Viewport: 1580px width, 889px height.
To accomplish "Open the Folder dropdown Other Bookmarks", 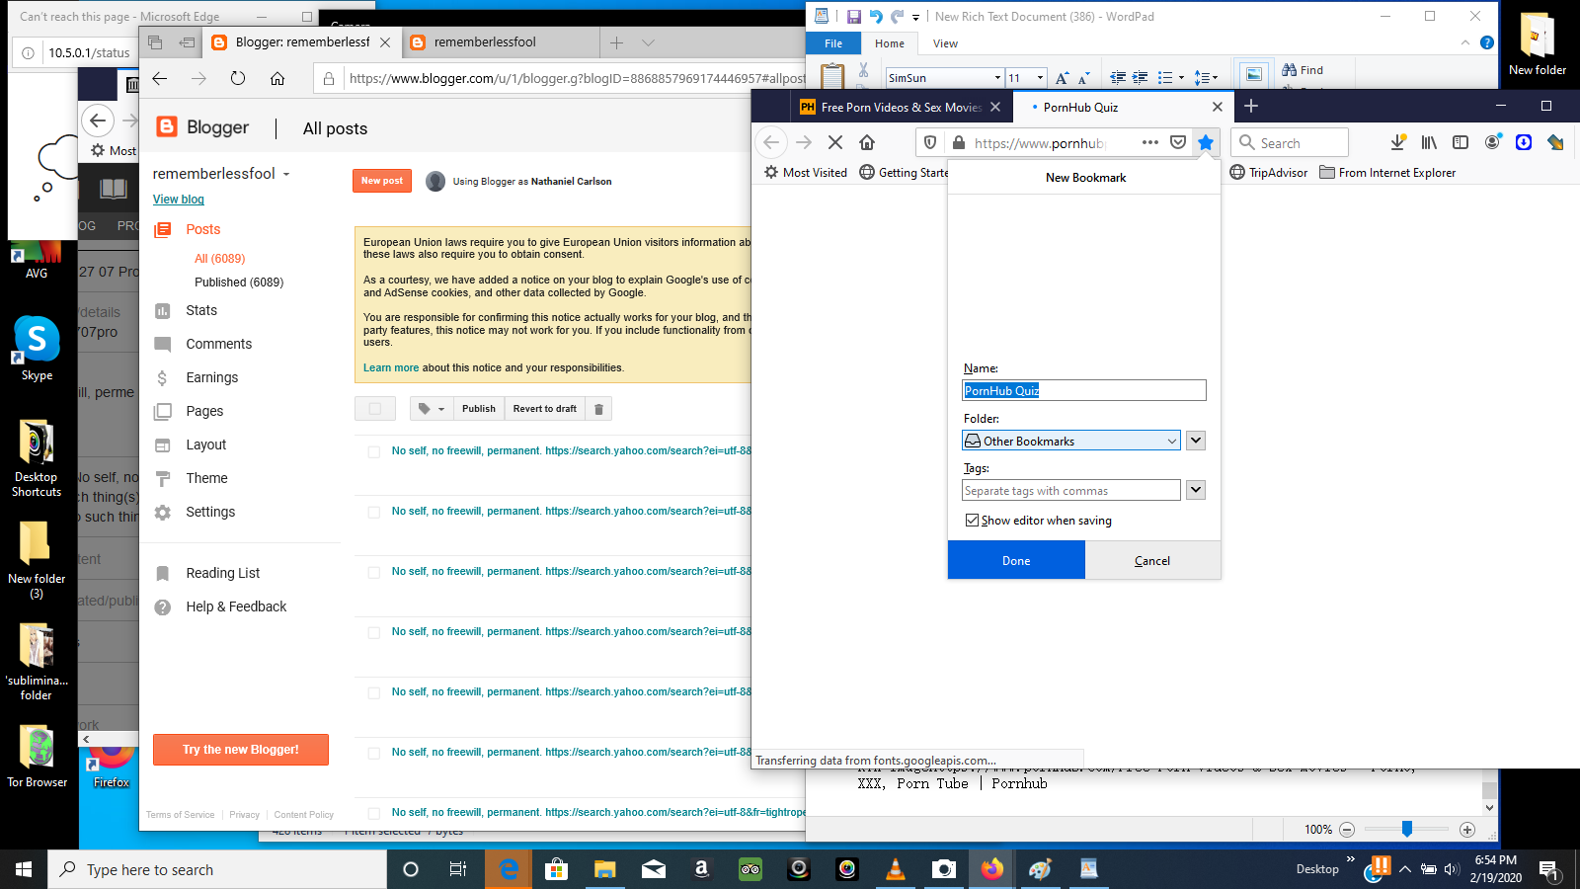I will [x=1071, y=441].
